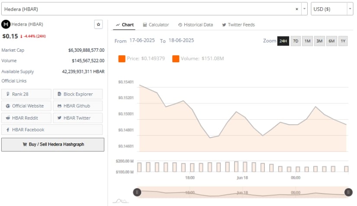Switch to the Historical Data tab

[196, 25]
